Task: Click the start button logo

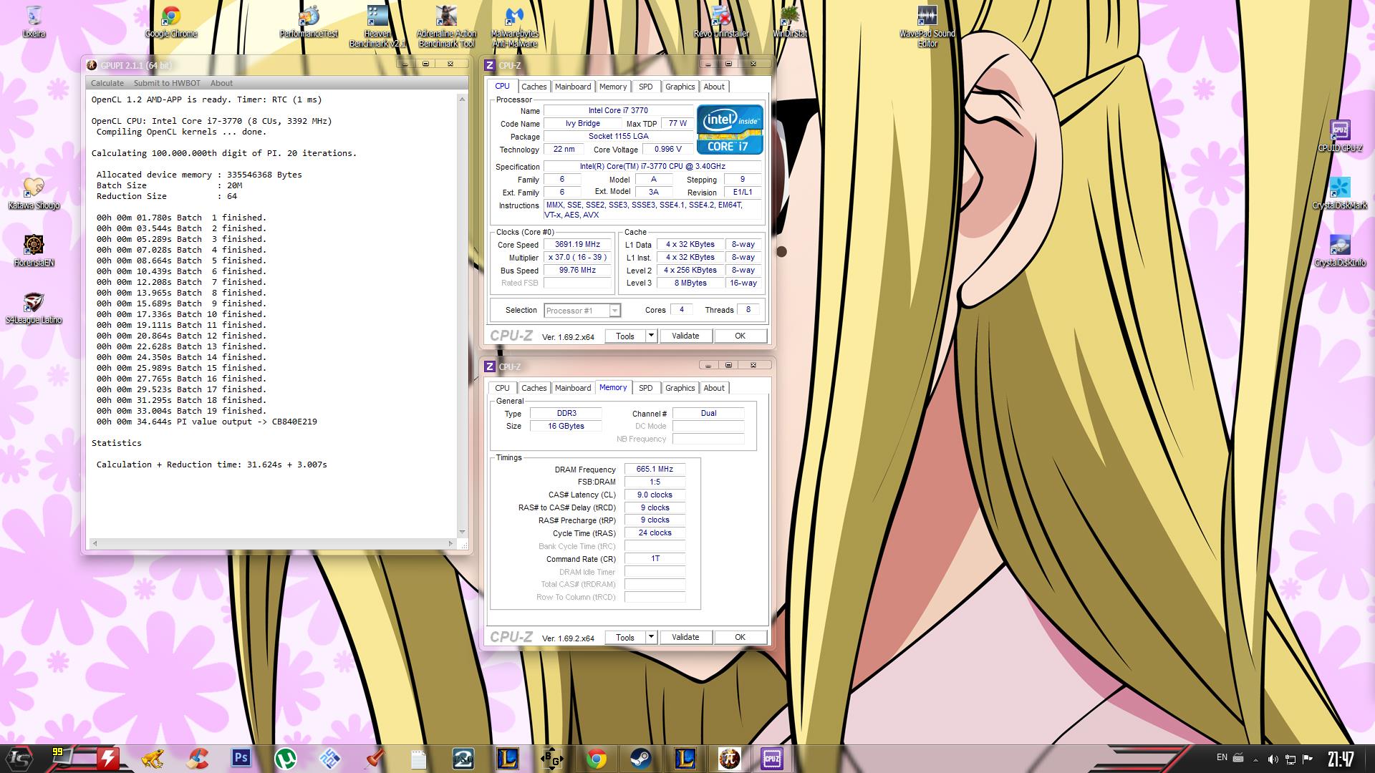Action: [20, 759]
